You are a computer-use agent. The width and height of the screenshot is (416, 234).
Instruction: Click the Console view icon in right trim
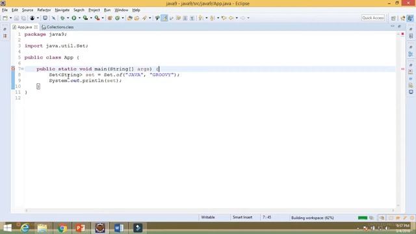[x=411, y=92]
